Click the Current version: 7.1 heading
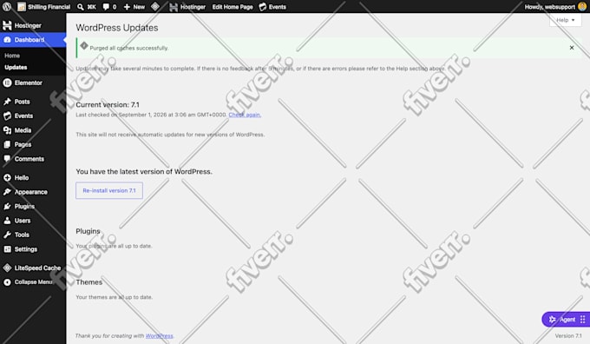Viewport: 590px width, 344px height. click(x=108, y=105)
